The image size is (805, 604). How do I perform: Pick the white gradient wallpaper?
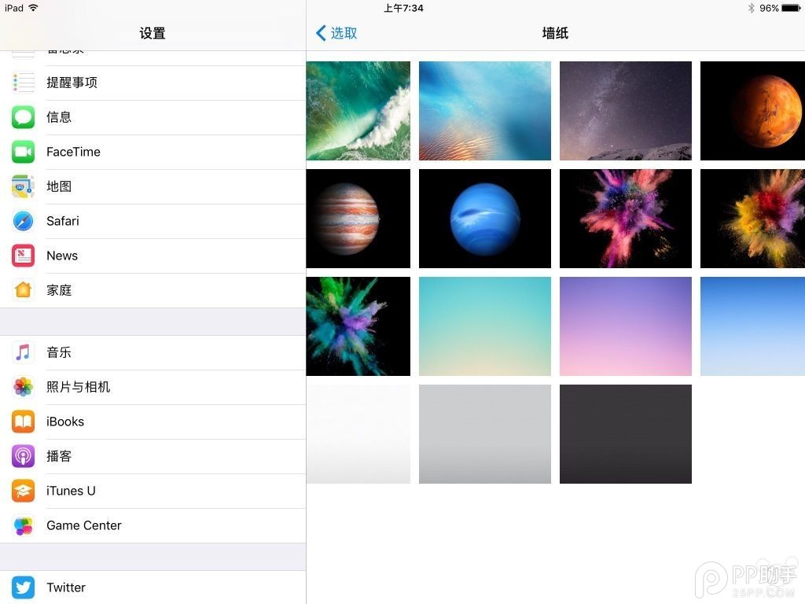pos(358,434)
